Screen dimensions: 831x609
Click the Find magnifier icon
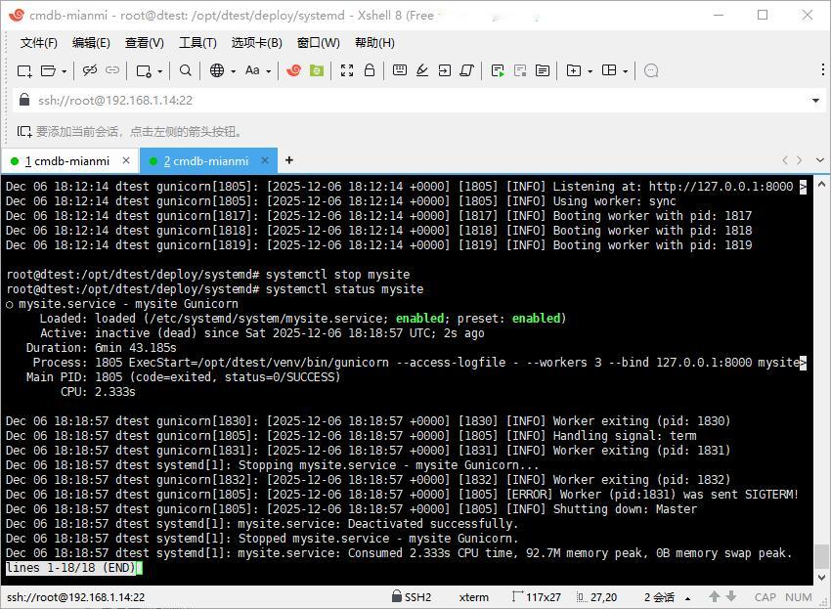coord(185,70)
